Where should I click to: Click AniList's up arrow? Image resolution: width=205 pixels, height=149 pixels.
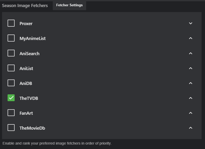pos(191,68)
